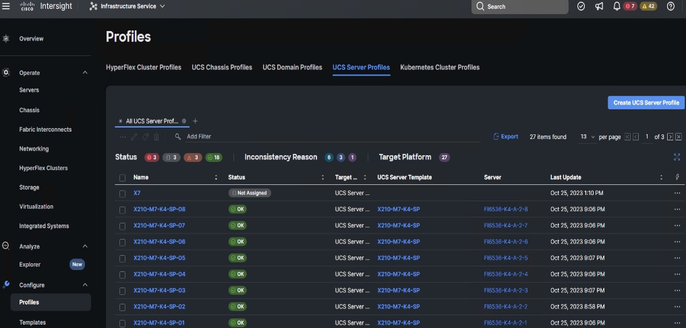The height and width of the screenshot is (328, 686).
Task: Collapse the Analyze sidebar section
Action: tap(85, 246)
